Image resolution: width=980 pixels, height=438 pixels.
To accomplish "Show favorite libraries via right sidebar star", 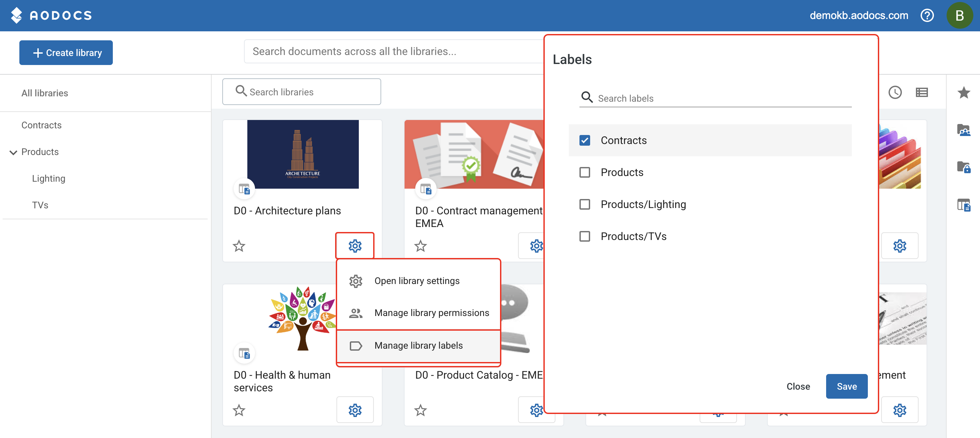I will [x=963, y=92].
